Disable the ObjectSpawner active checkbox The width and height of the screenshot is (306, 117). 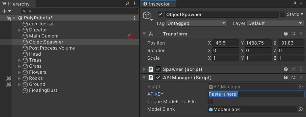coord(160,14)
